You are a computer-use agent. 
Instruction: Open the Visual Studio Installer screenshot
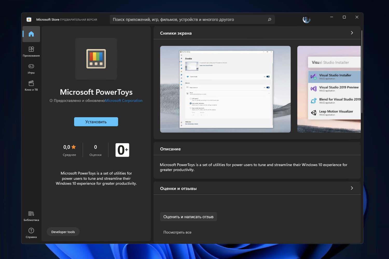pos(329,89)
